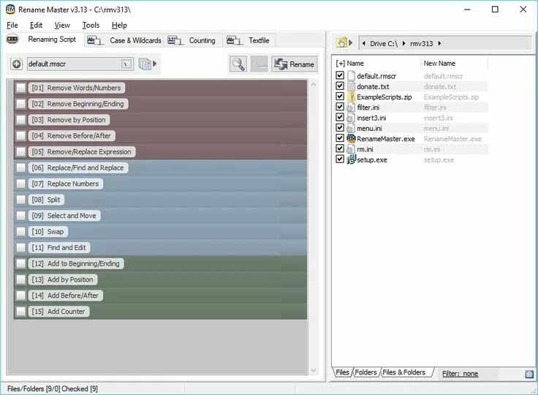Click the New Name column header
Image resolution: width=538 pixels, height=395 pixels.
pyautogui.click(x=439, y=63)
